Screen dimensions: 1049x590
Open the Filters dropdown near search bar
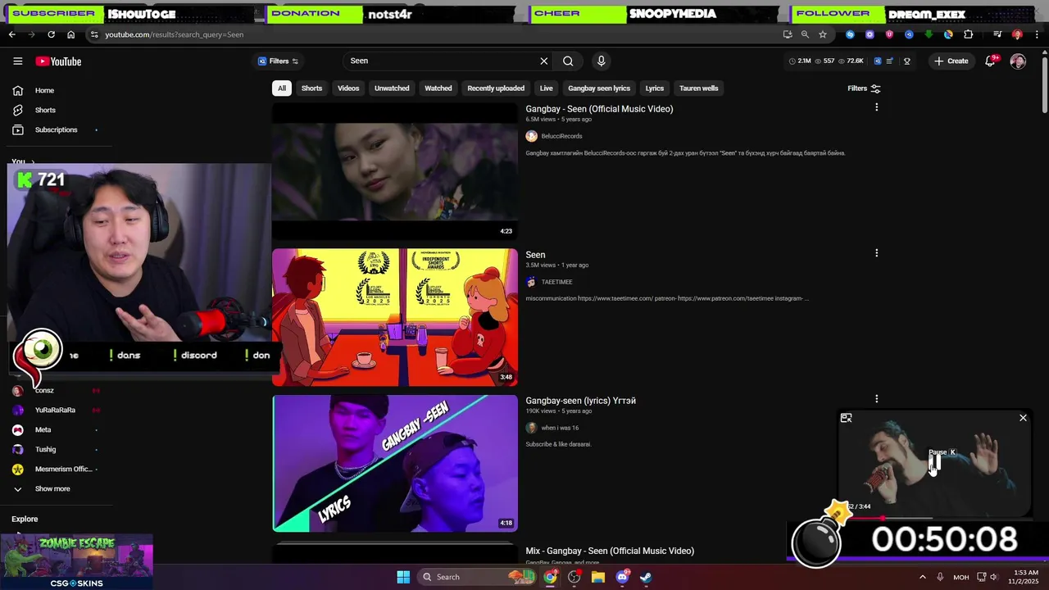[278, 61]
